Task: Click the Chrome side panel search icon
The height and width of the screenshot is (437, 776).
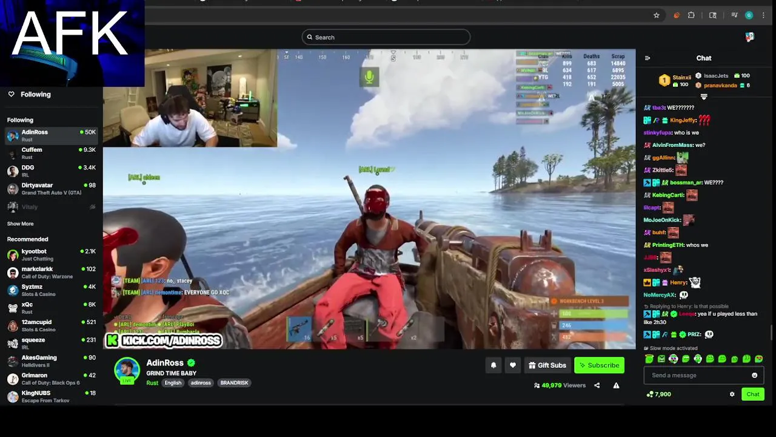Action: click(x=713, y=15)
